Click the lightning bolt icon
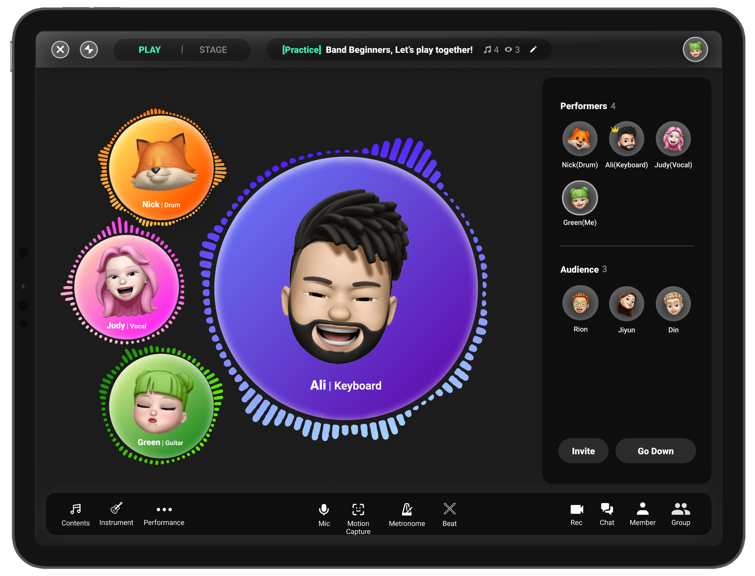Screen dimensions: 755x576 coord(89,49)
